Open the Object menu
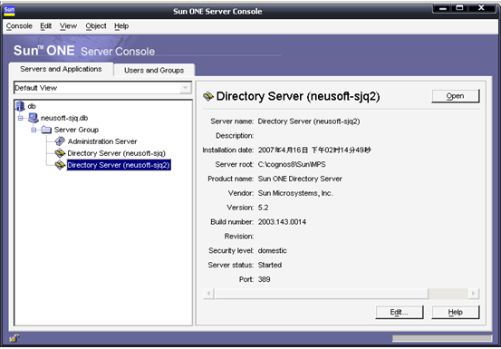The height and width of the screenshot is (349, 501). [x=96, y=26]
